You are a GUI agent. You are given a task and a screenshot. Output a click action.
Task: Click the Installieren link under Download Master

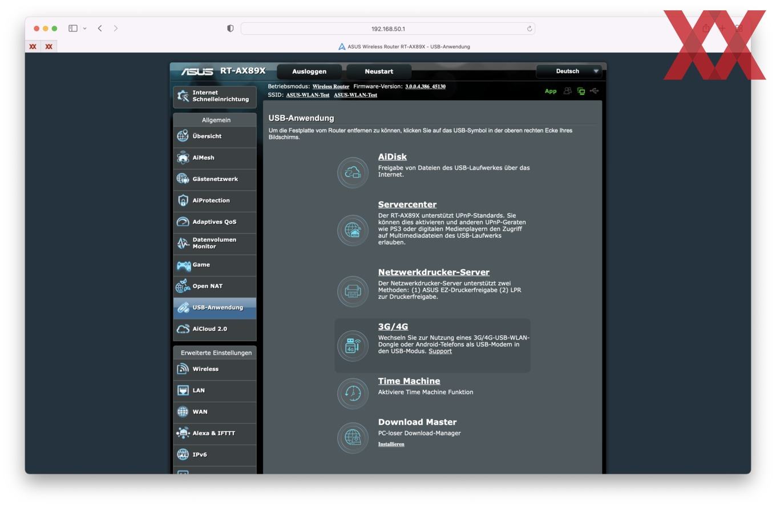391,444
